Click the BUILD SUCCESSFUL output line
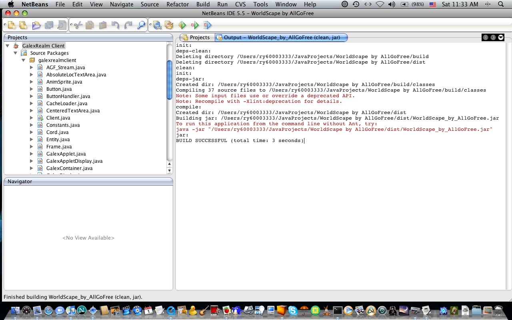Viewport: 512px width, 320px height. tap(240, 141)
